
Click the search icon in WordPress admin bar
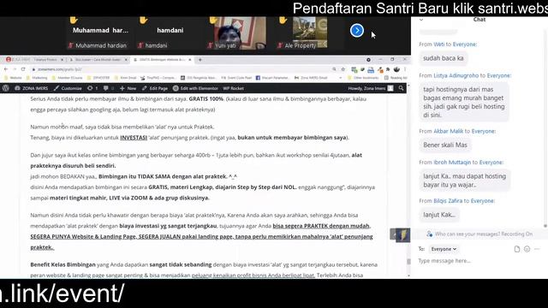[x=402, y=88]
